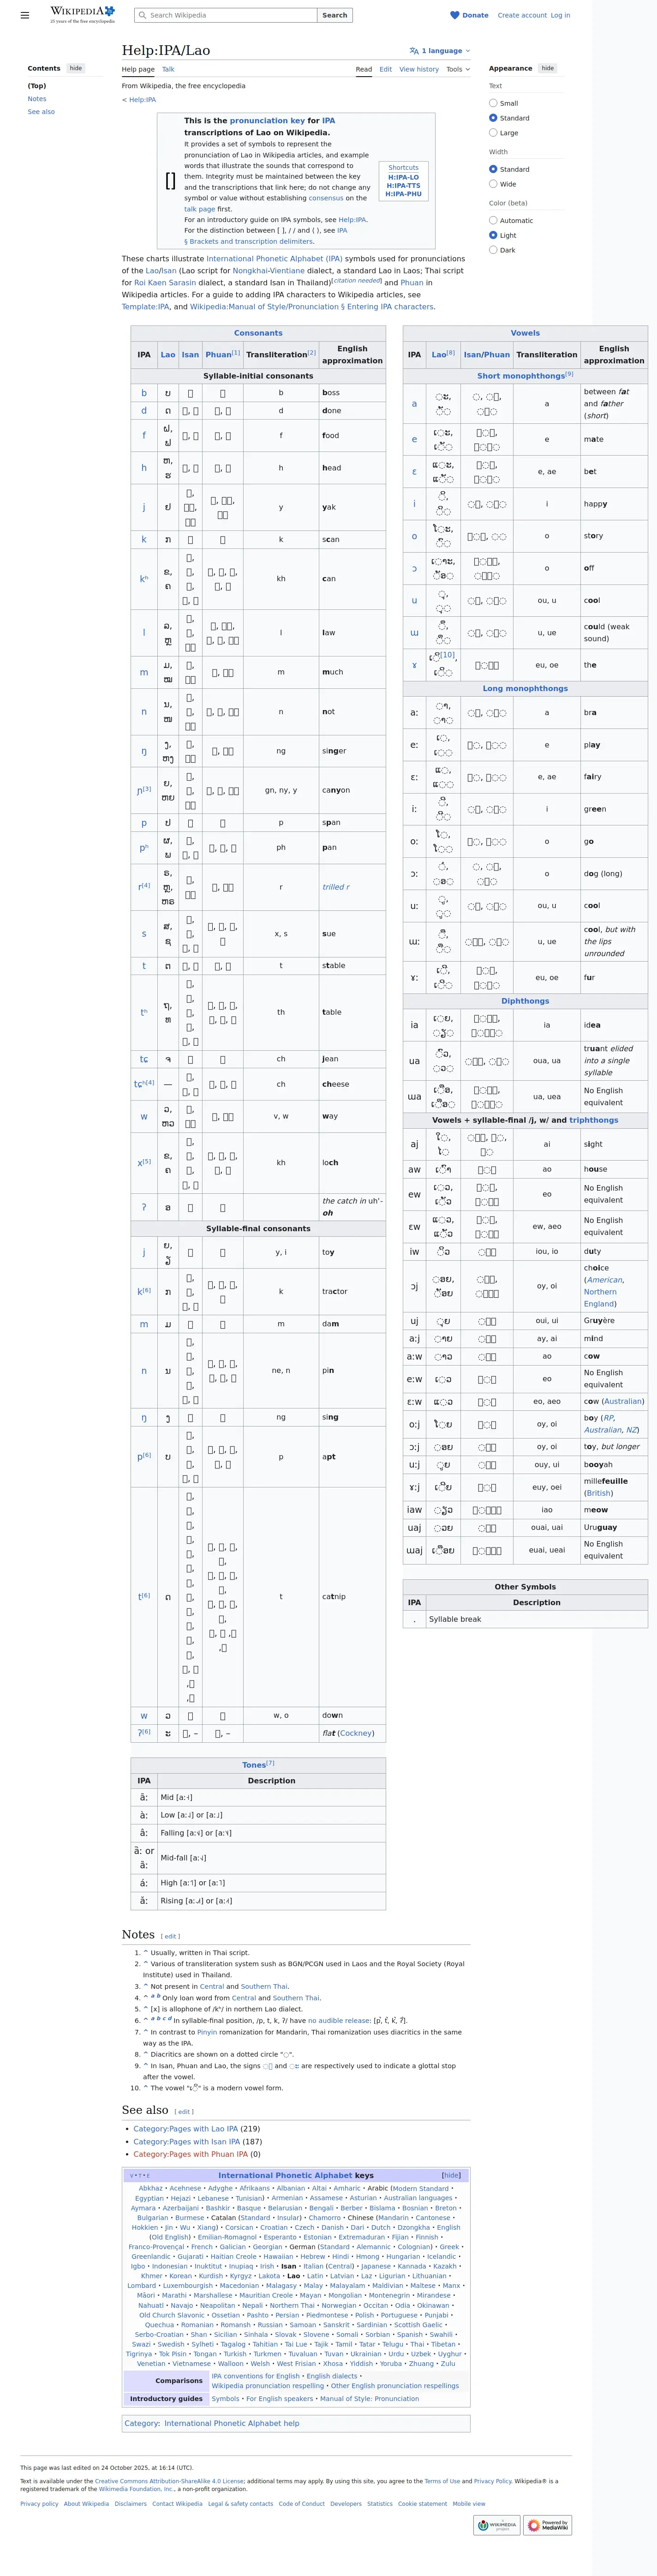Screen dimensions: 657x2576
Task: Select Light color option
Action: [493, 235]
